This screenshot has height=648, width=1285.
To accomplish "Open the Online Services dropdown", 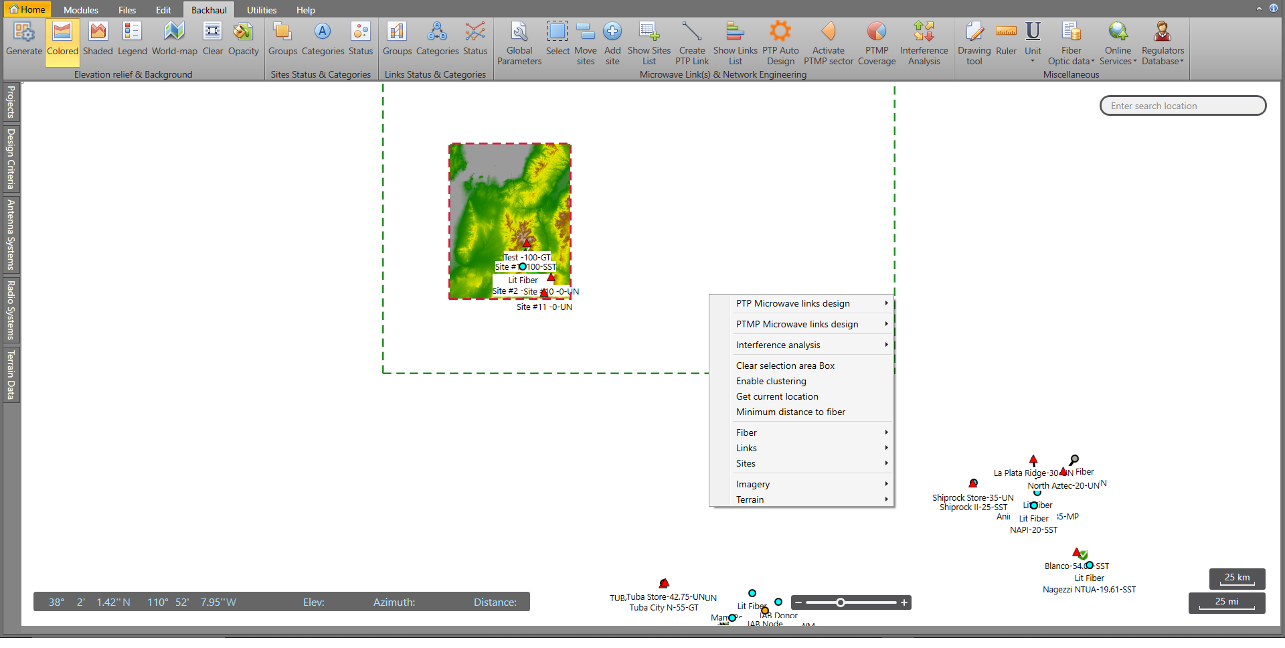I will click(x=1116, y=42).
